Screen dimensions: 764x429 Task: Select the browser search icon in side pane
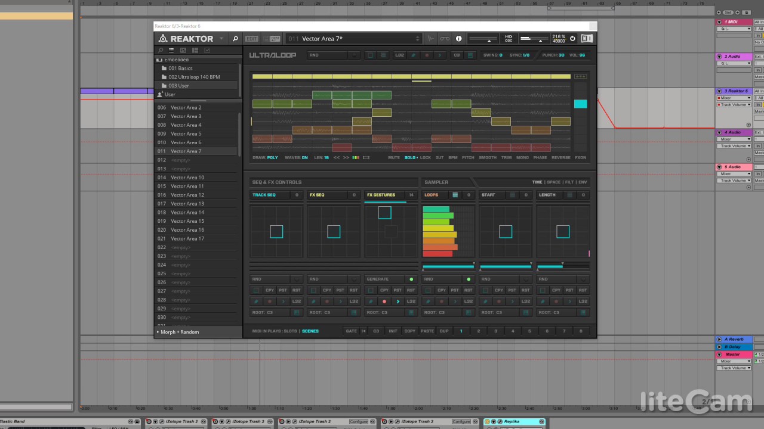[x=161, y=51]
